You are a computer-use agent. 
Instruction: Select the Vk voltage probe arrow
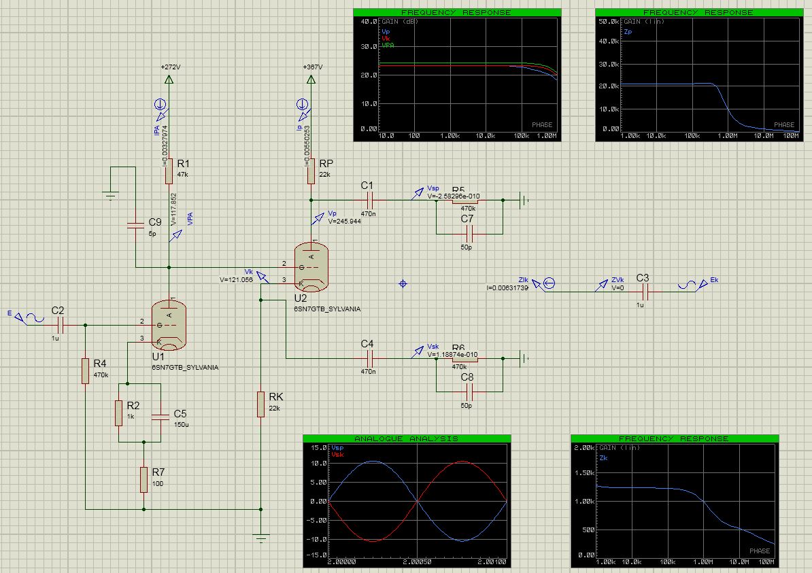click(263, 277)
